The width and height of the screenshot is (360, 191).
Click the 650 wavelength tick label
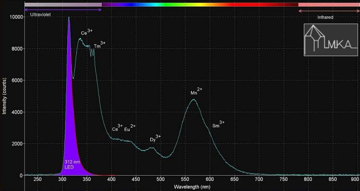(x=234, y=179)
